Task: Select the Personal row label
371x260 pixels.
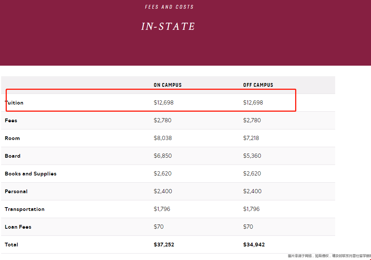Action: click(x=16, y=191)
